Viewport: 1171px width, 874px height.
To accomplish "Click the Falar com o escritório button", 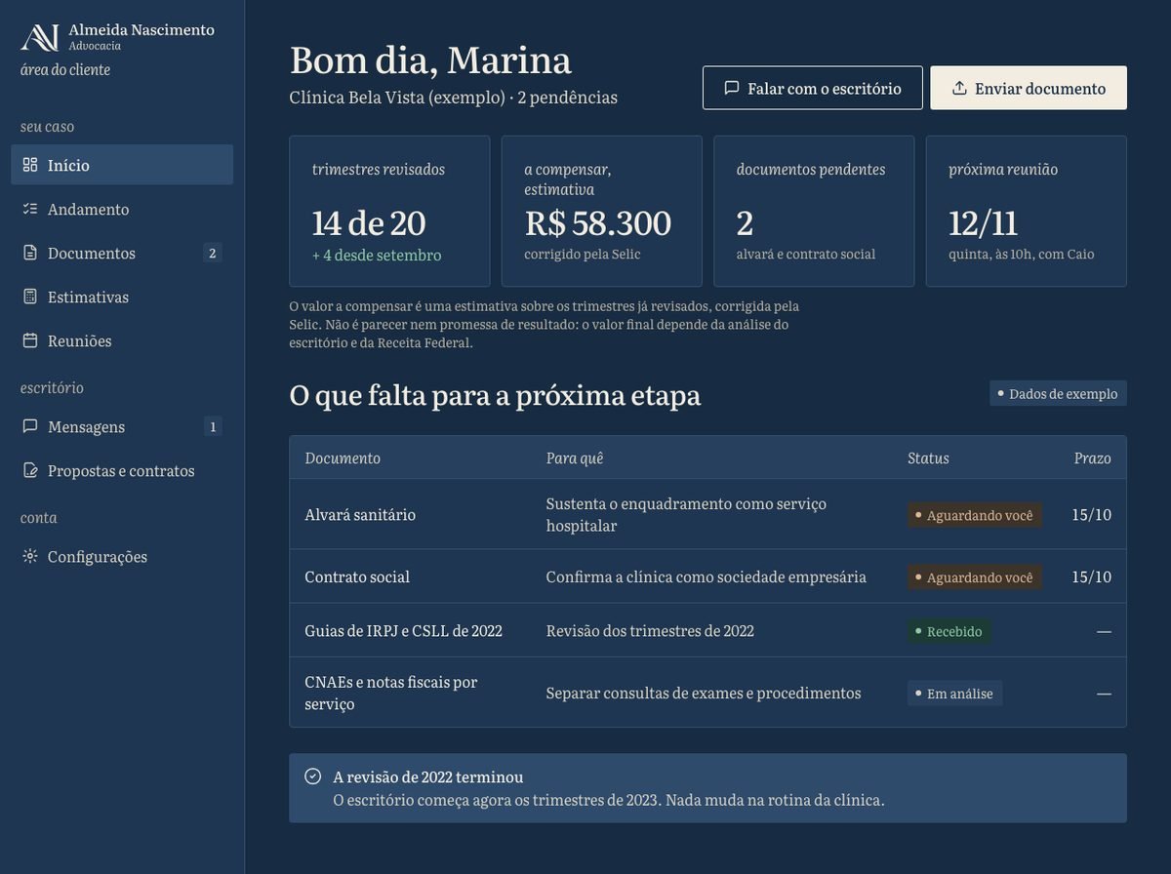I will pos(813,88).
